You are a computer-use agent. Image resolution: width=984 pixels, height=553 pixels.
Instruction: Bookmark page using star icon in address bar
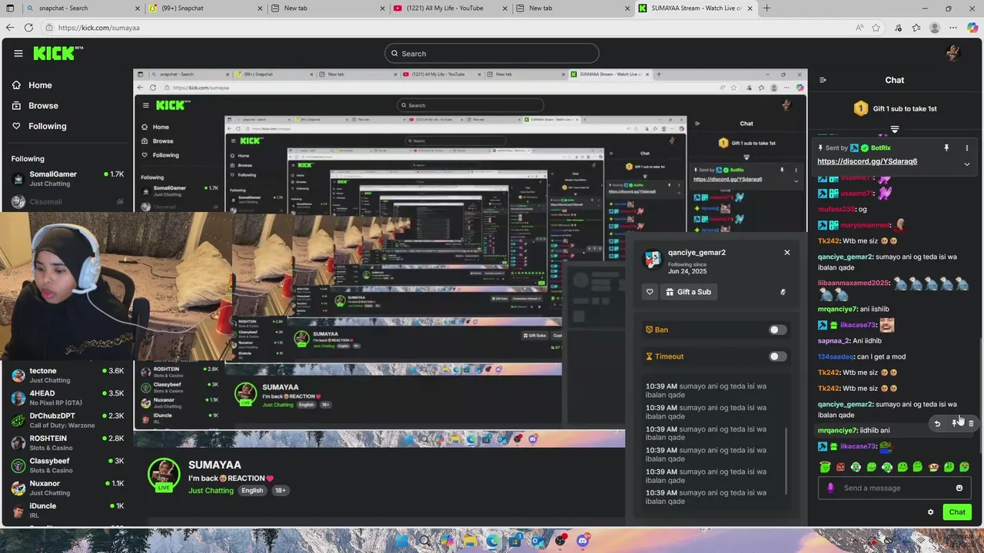pyautogui.click(x=876, y=28)
